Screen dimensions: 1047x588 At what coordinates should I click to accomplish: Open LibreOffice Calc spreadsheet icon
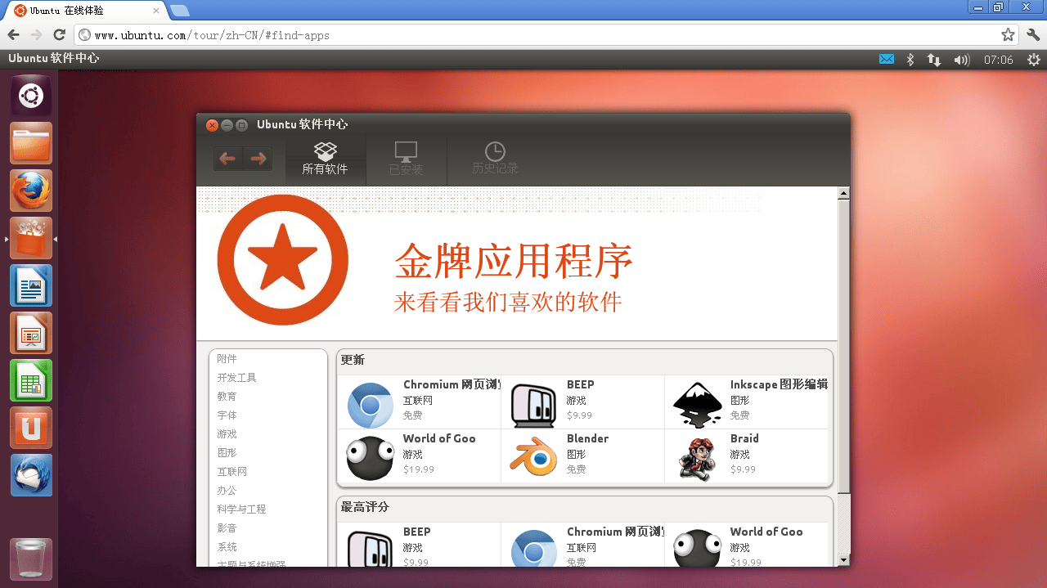[31, 381]
